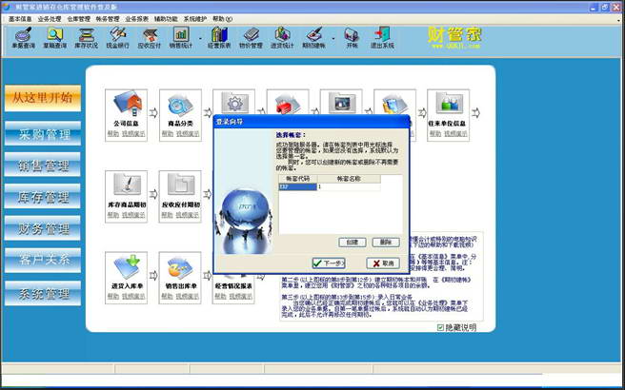Click the gear folder workflow icon
This screenshot has width=625, height=390.
(234, 102)
